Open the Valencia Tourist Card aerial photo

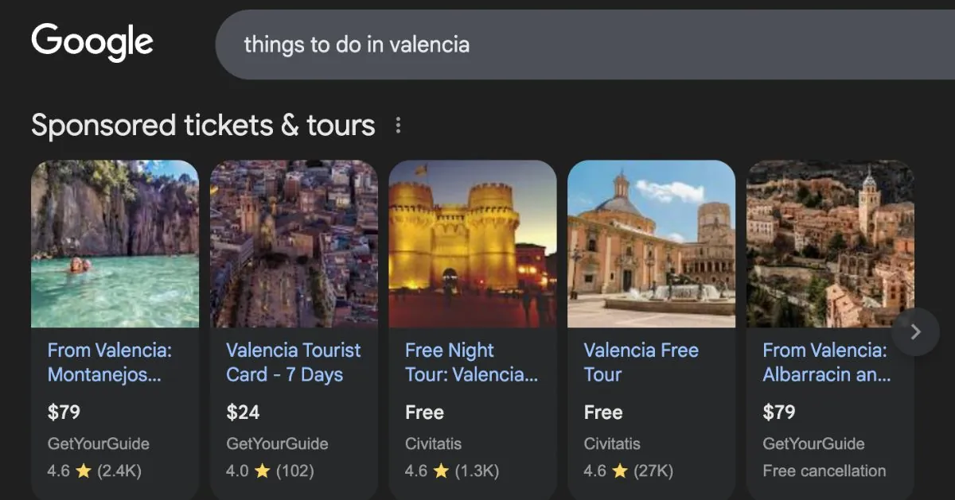[294, 244]
